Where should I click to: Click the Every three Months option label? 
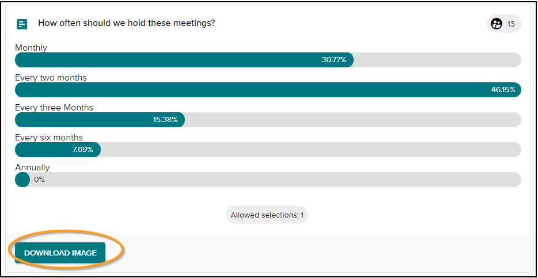[x=54, y=108]
